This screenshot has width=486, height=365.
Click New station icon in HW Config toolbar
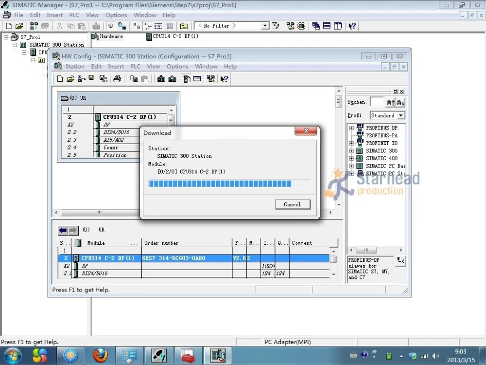(x=60, y=79)
